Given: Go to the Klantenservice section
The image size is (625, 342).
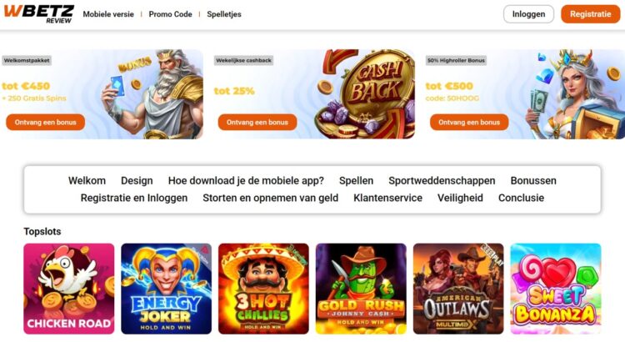Looking at the screenshot, I should (x=387, y=198).
